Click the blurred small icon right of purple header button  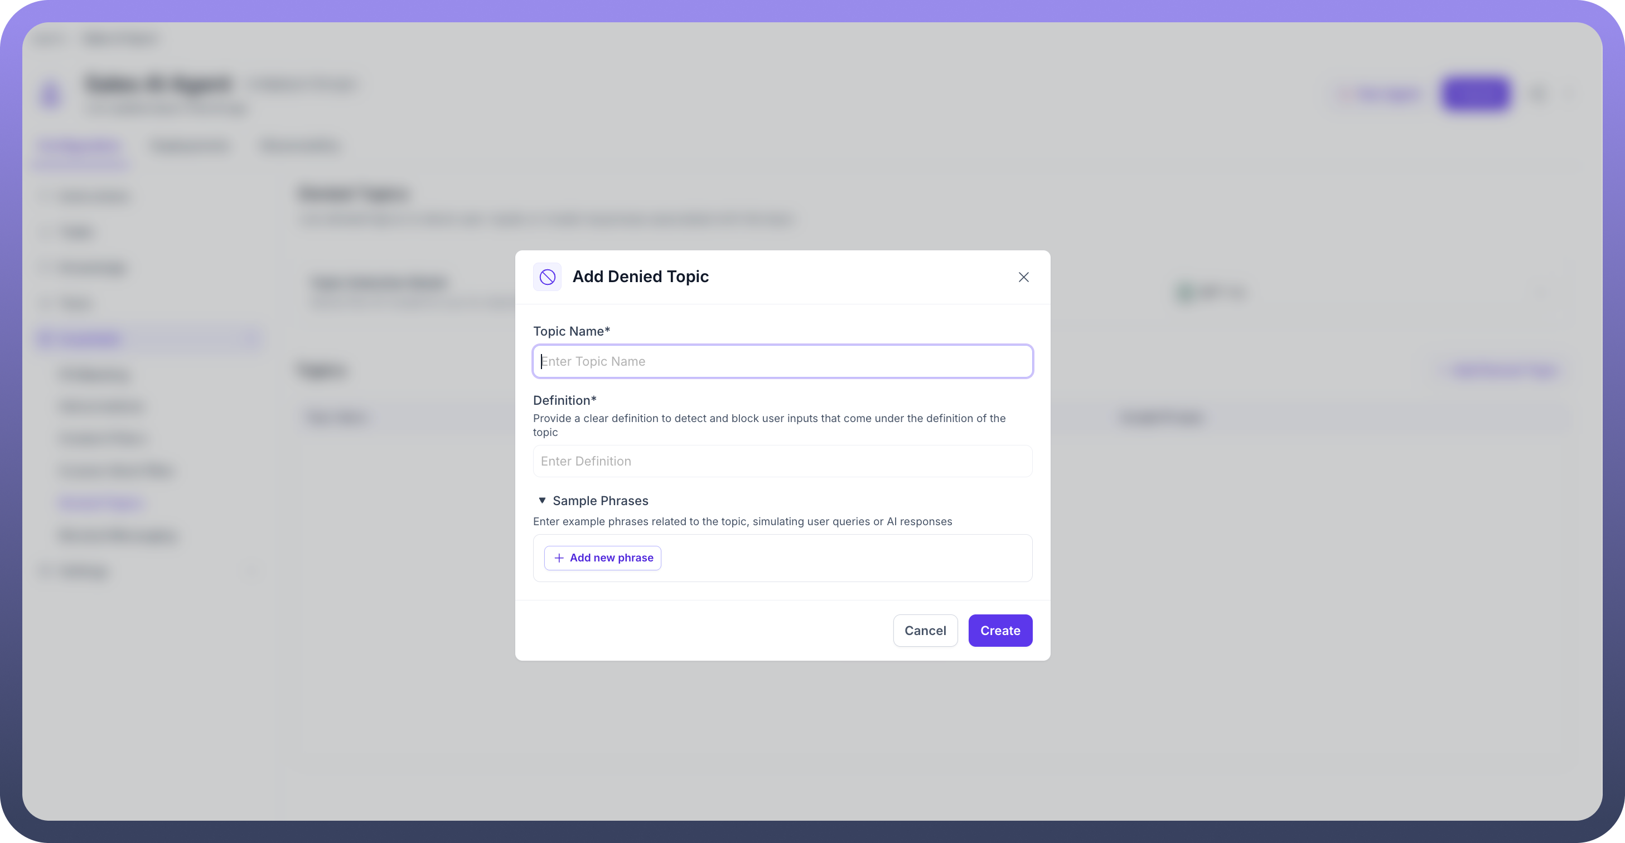[x=1539, y=95]
